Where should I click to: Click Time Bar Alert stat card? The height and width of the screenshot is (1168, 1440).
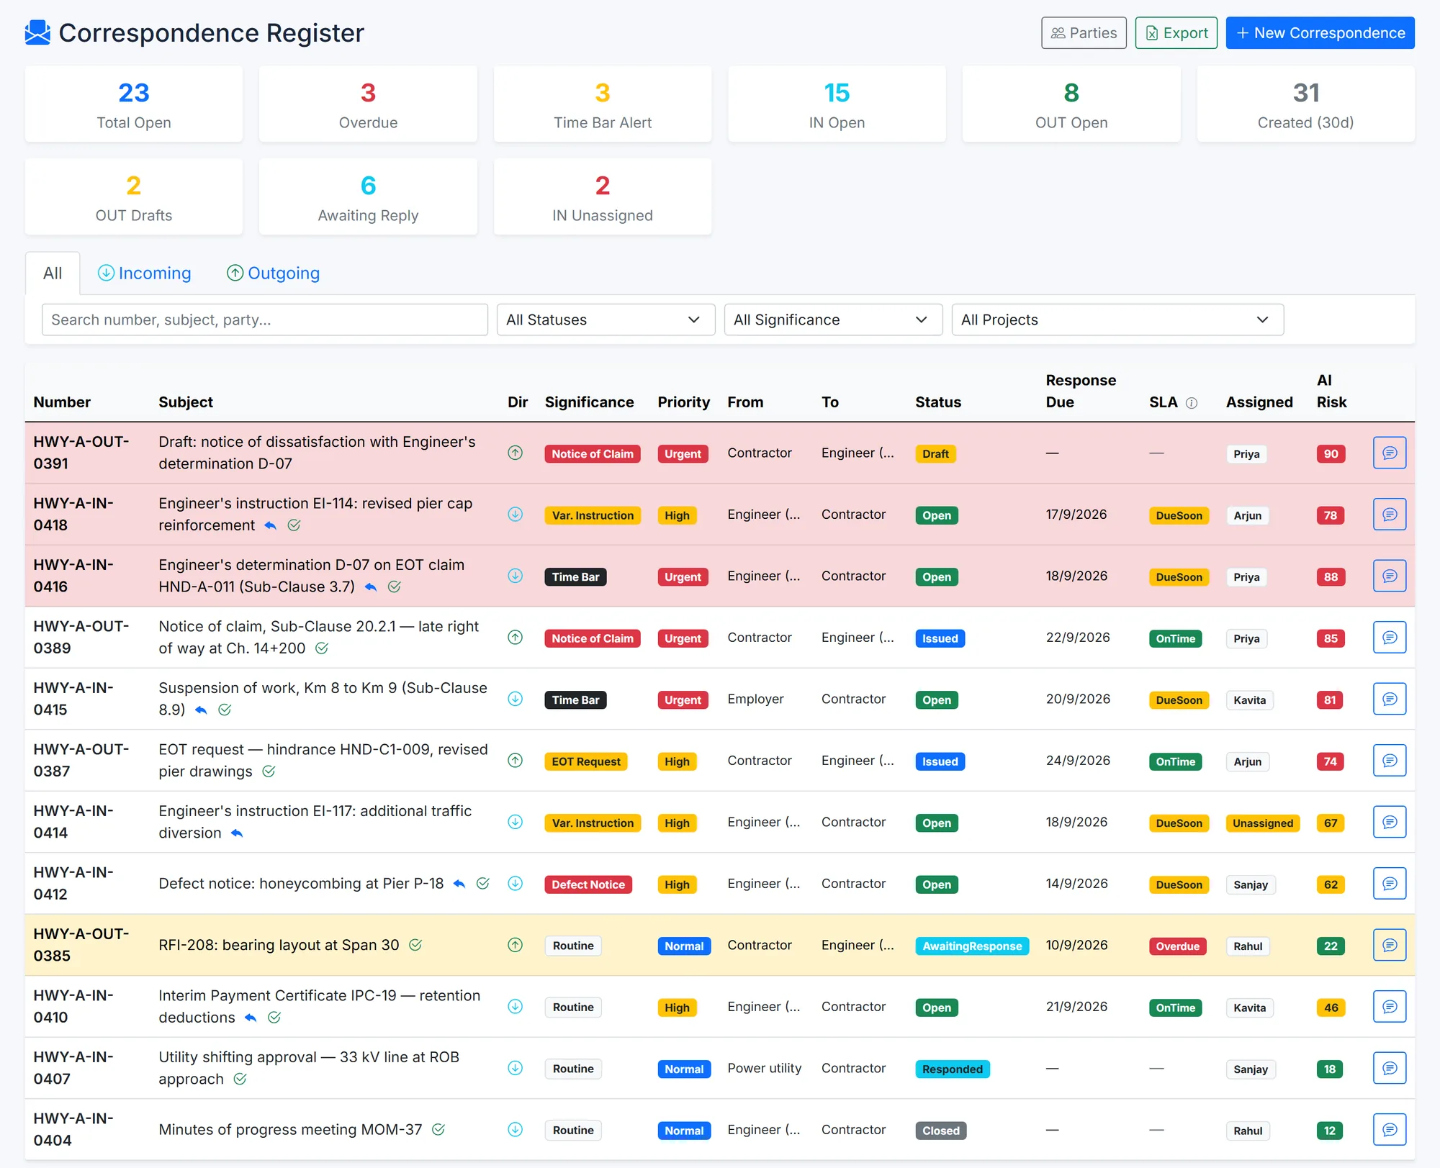tap(603, 104)
